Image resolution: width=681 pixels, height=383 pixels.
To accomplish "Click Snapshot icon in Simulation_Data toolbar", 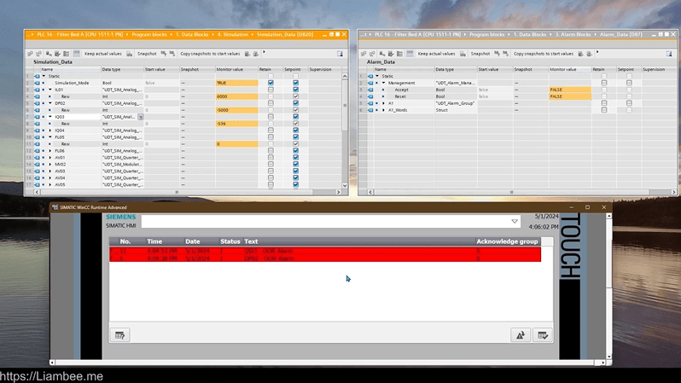I will (x=131, y=54).
